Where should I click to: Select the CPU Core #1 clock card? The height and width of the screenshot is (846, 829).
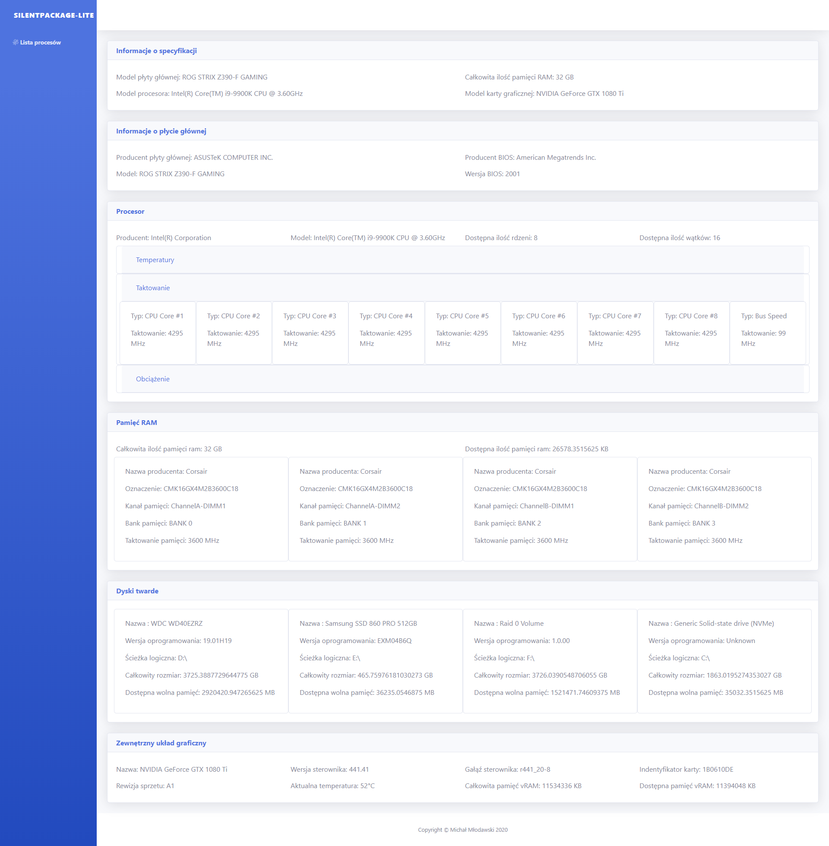158,333
